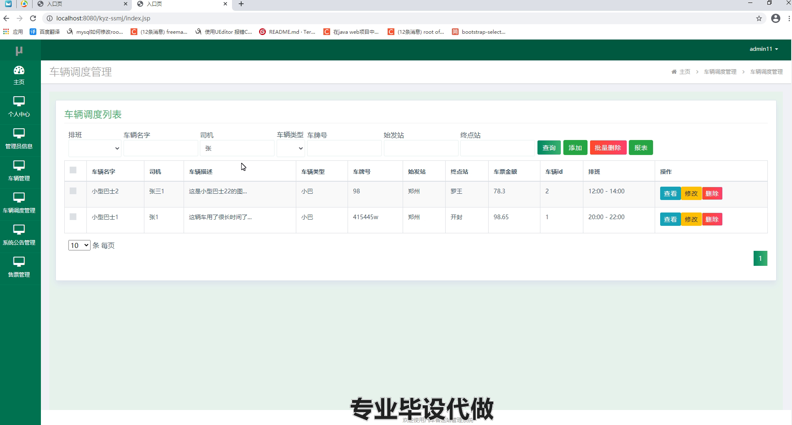The image size is (792, 425).
Task: Expand the admin11 user menu
Action: pyautogui.click(x=764, y=49)
